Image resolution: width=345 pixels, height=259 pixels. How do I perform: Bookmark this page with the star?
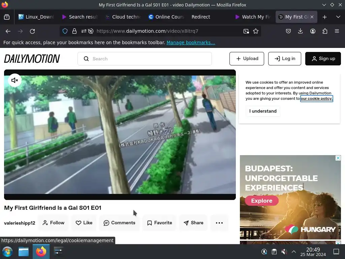click(256, 31)
